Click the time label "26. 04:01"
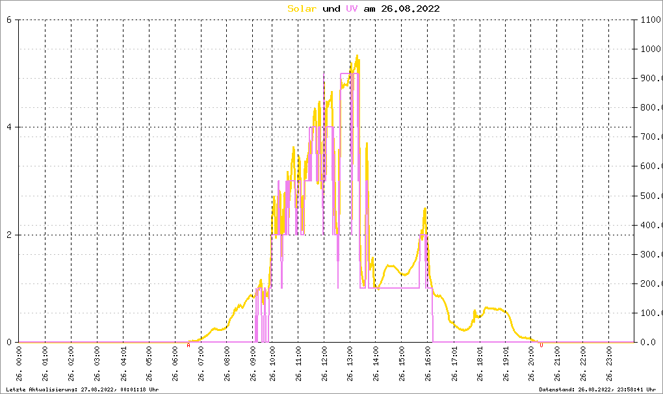Viewport: 663px width, 394px height. (123, 363)
